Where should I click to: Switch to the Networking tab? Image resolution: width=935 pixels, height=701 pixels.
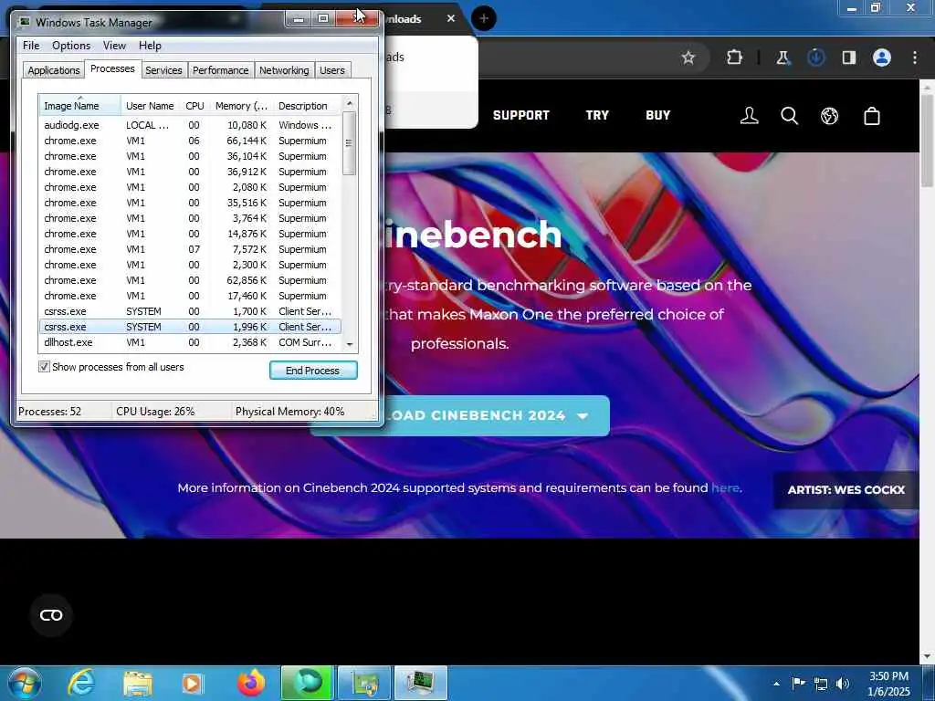284,70
